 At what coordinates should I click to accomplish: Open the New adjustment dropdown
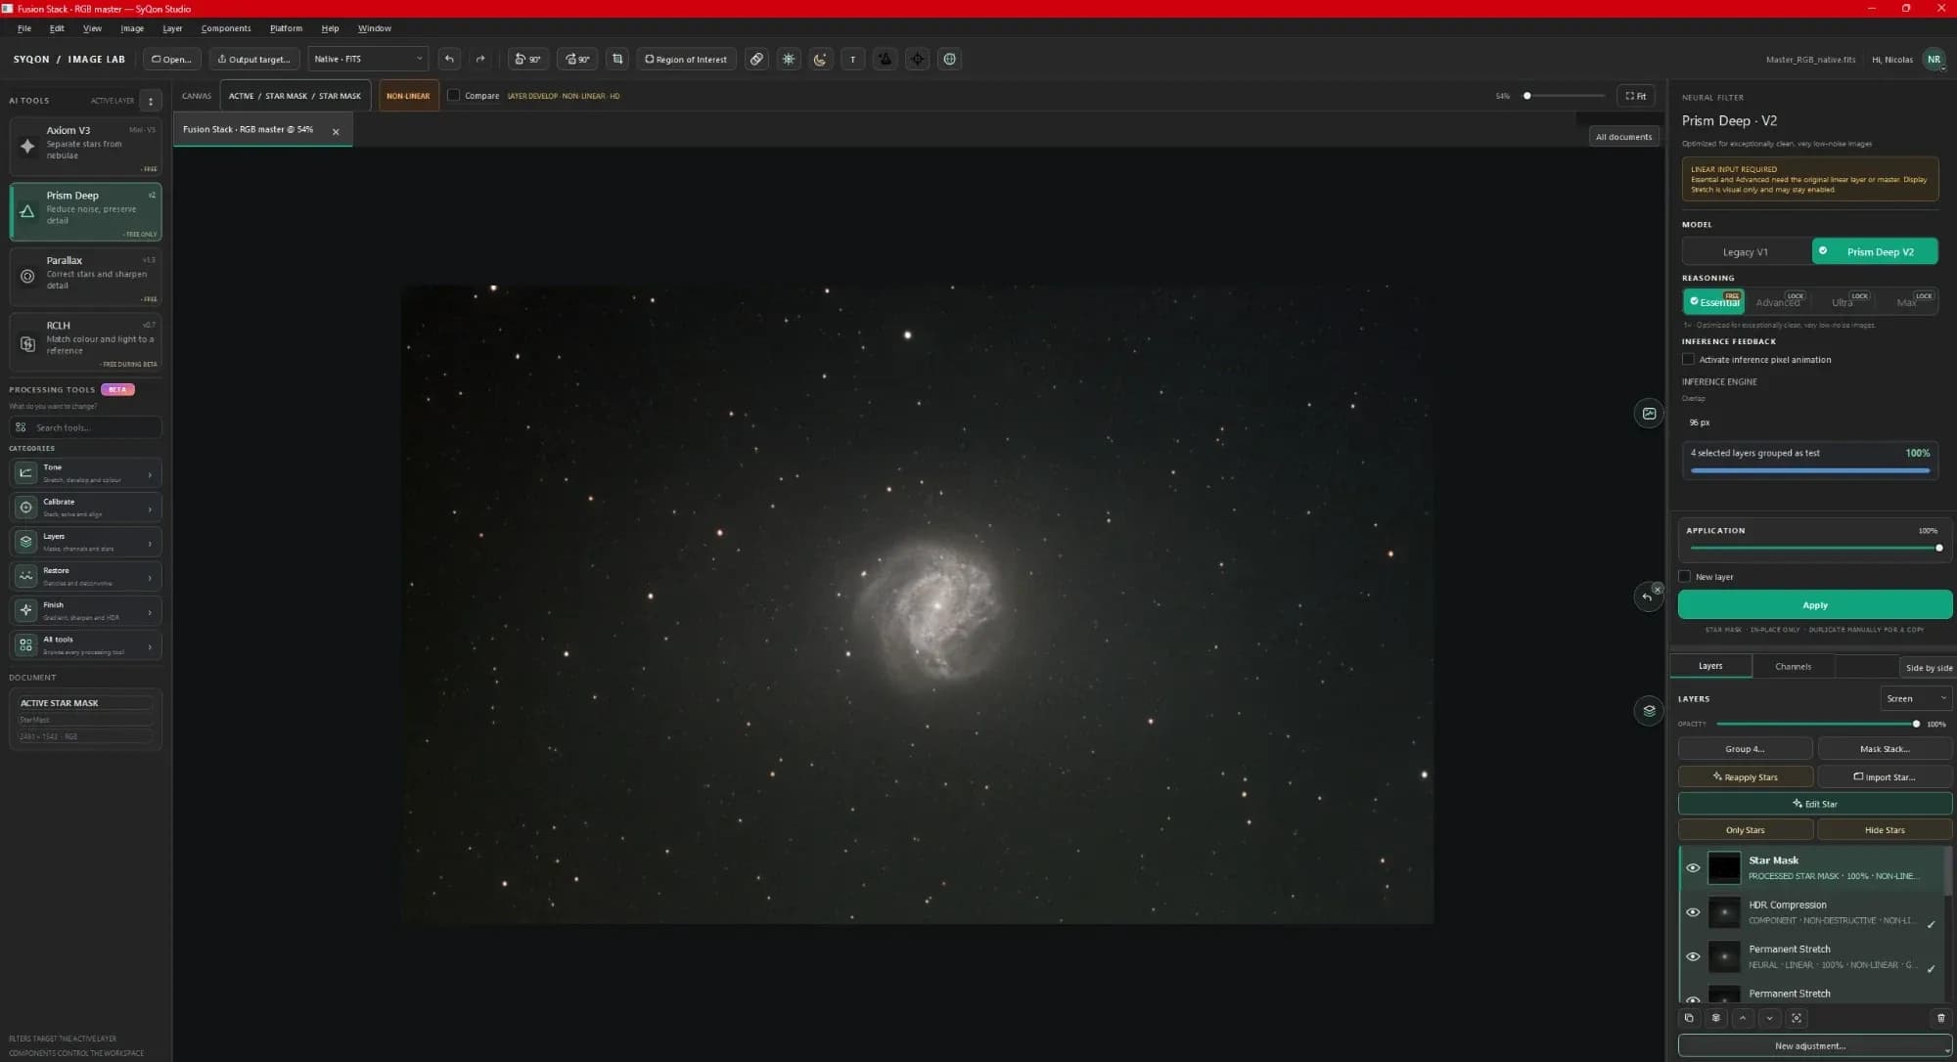click(x=1815, y=1045)
